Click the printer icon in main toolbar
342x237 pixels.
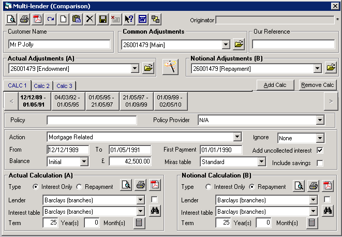[24, 19]
